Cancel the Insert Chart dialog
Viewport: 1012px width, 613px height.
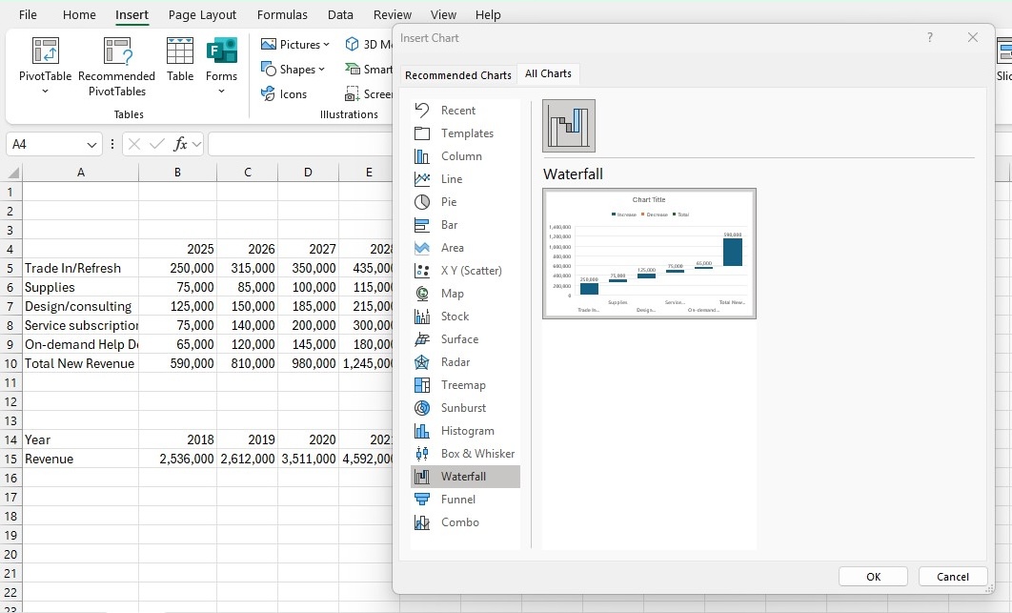pos(952,576)
